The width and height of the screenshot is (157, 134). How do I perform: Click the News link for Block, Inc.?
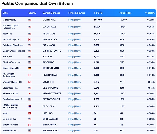[78, 57]
